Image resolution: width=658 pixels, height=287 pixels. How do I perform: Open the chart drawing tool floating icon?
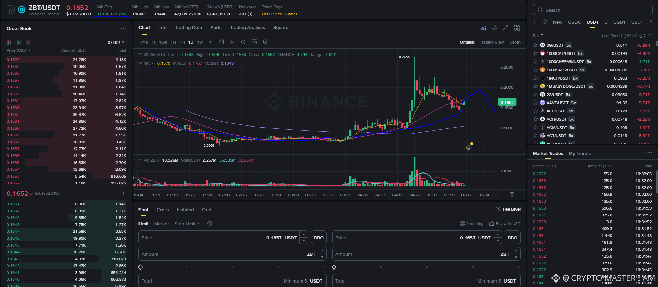click(468, 147)
